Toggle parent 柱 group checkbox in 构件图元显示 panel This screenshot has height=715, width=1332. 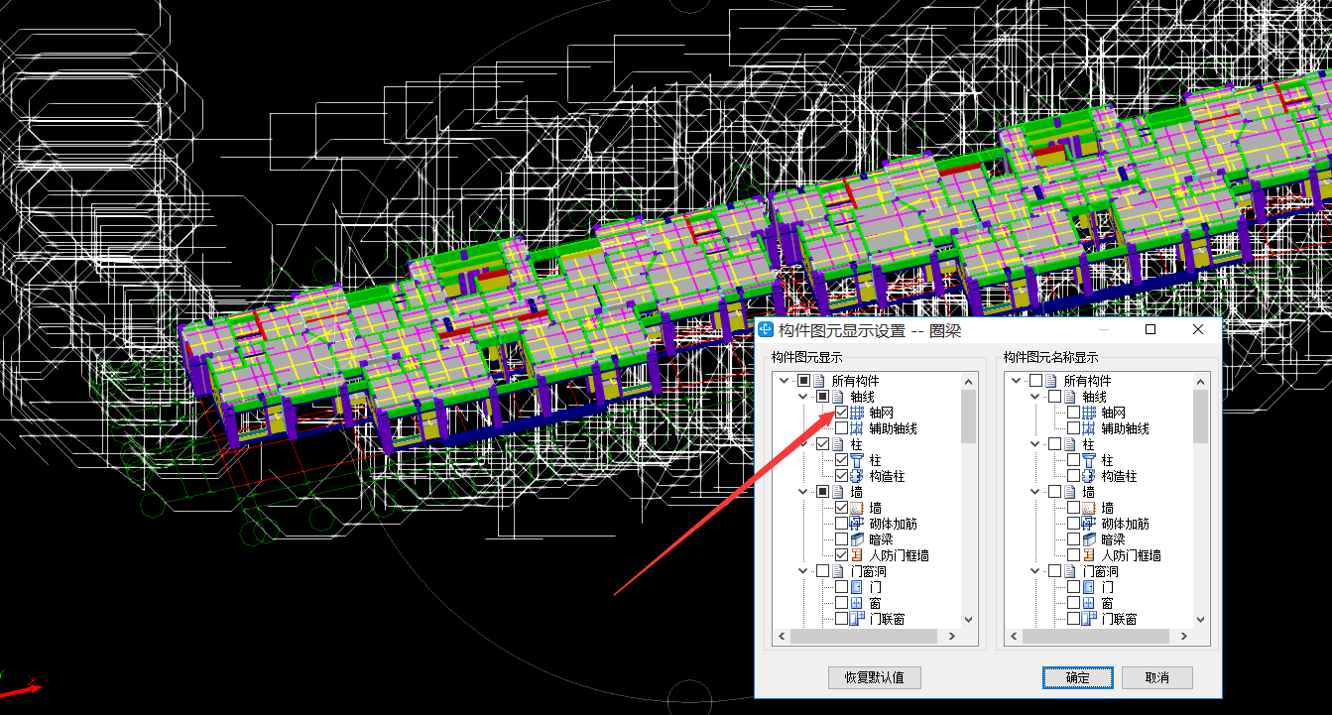(x=822, y=444)
